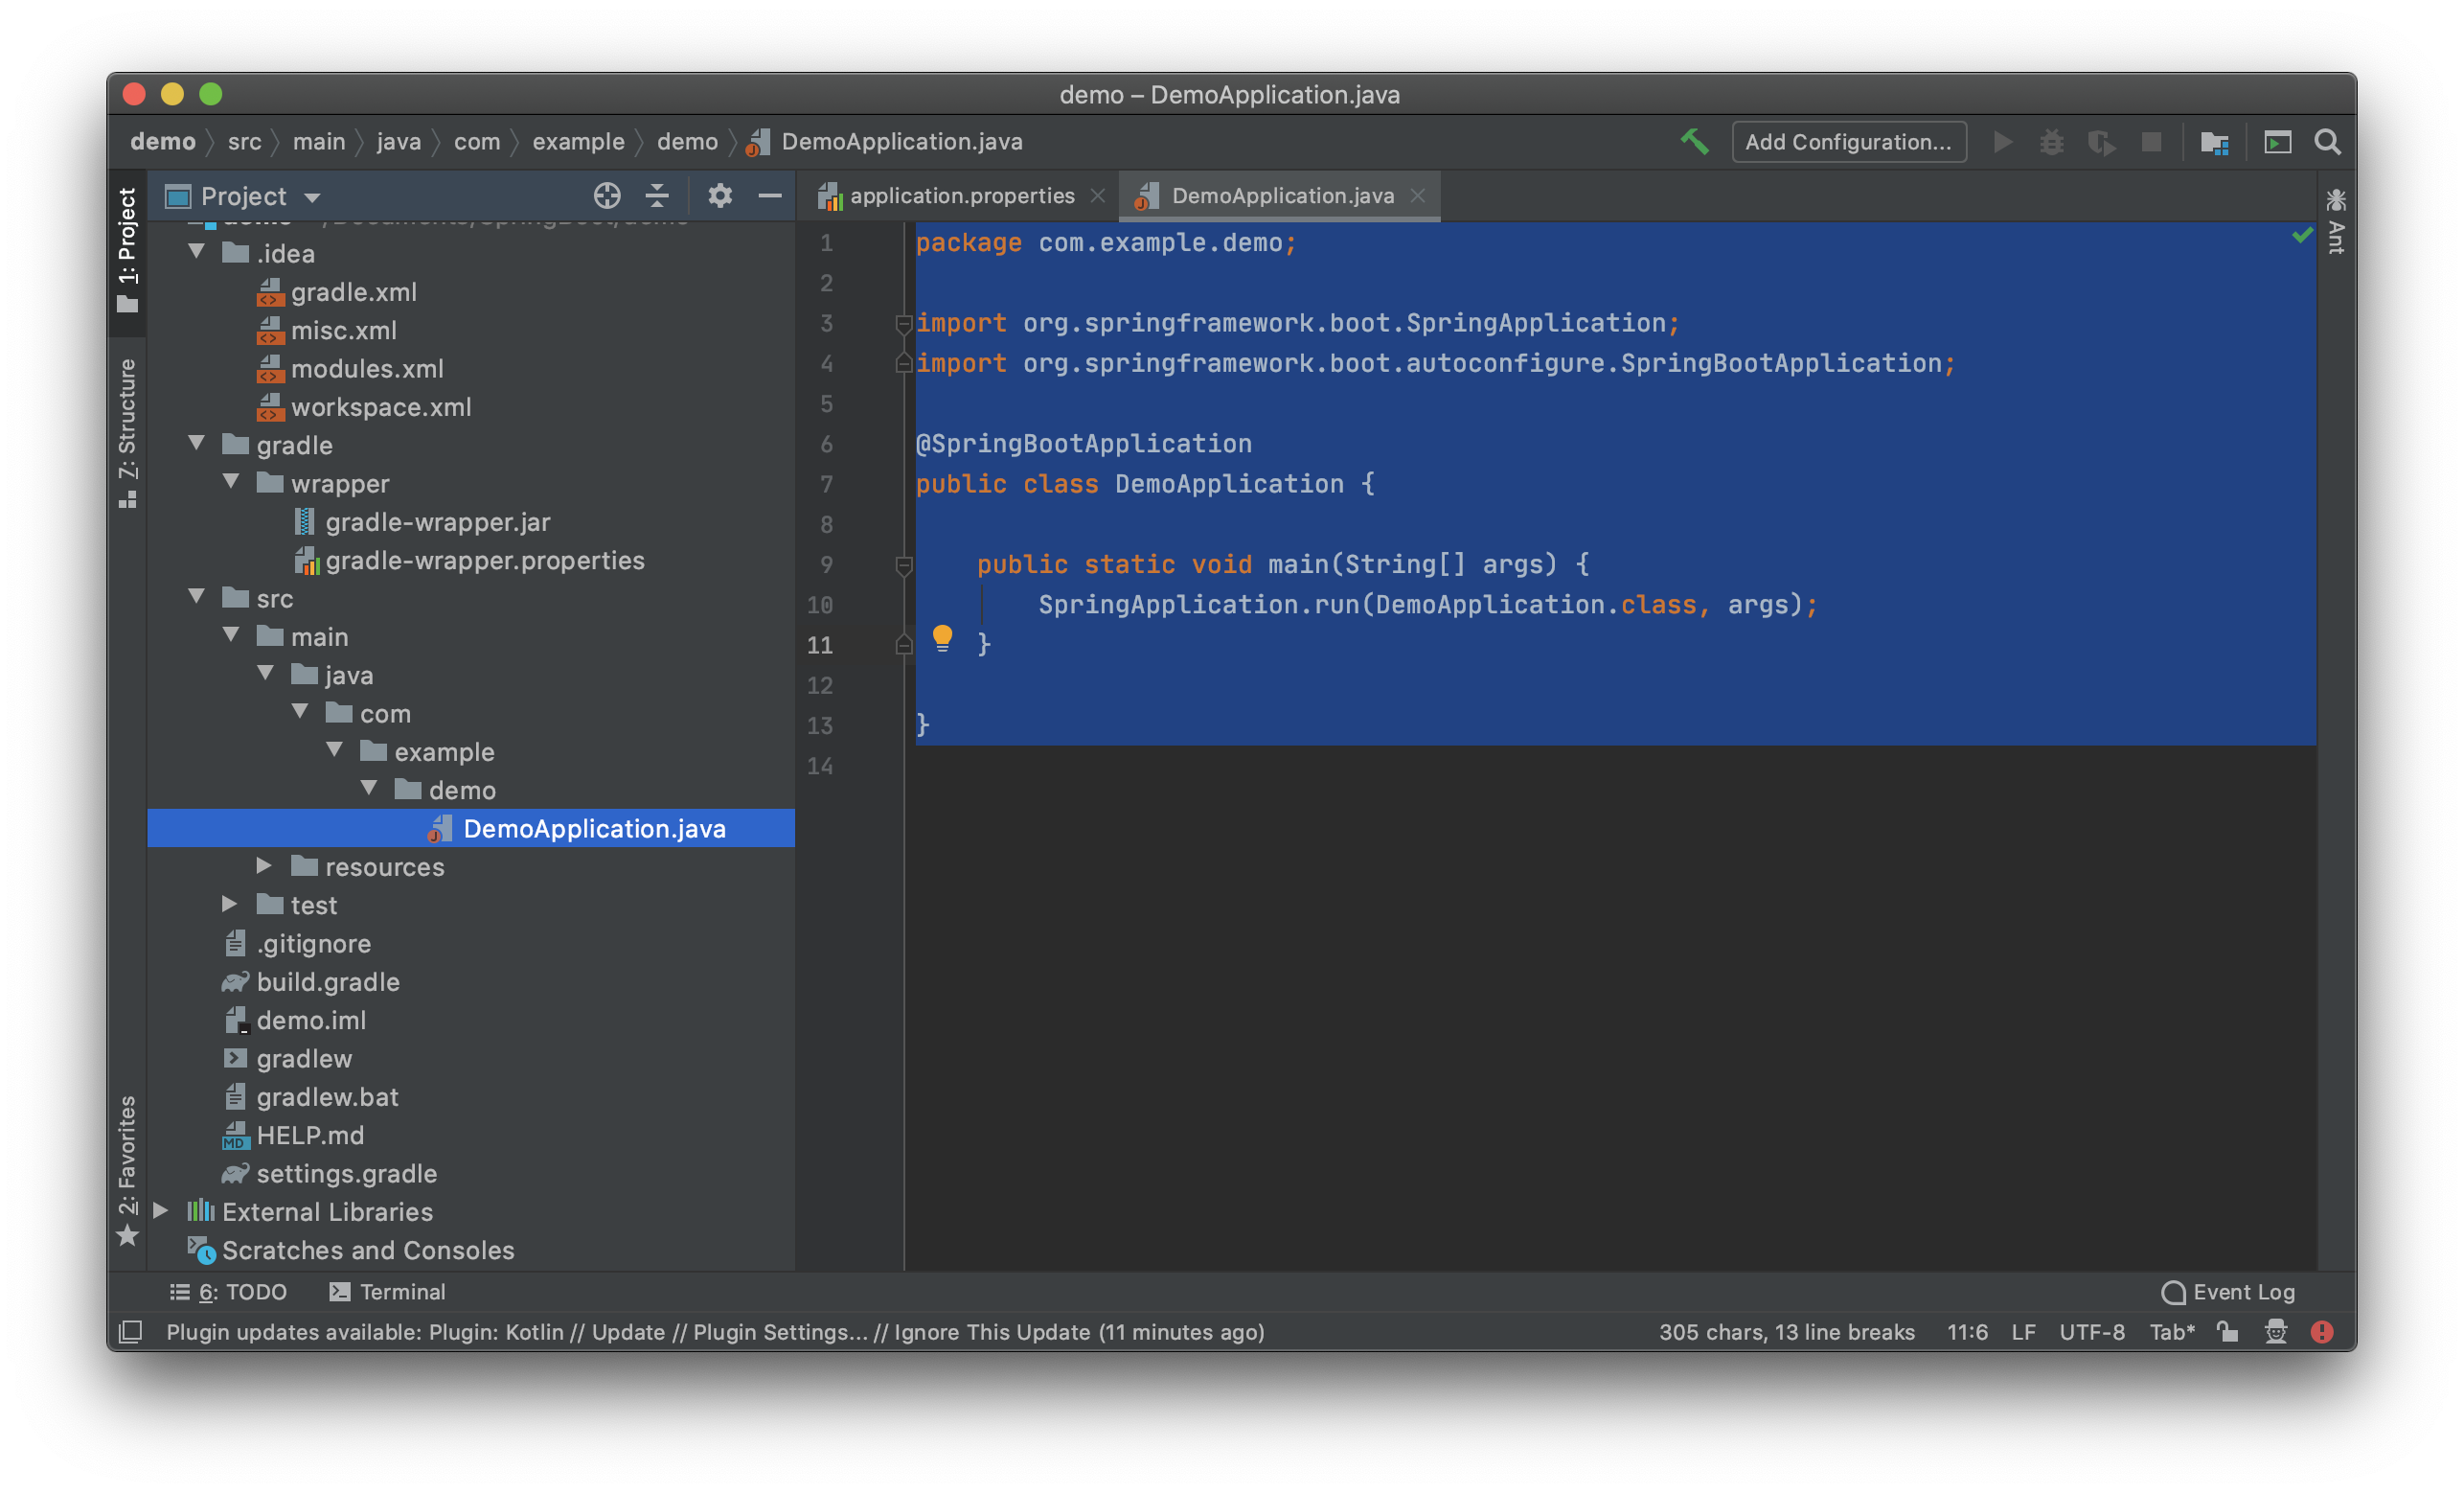Click the locate-in-project crosshair icon

click(607, 196)
